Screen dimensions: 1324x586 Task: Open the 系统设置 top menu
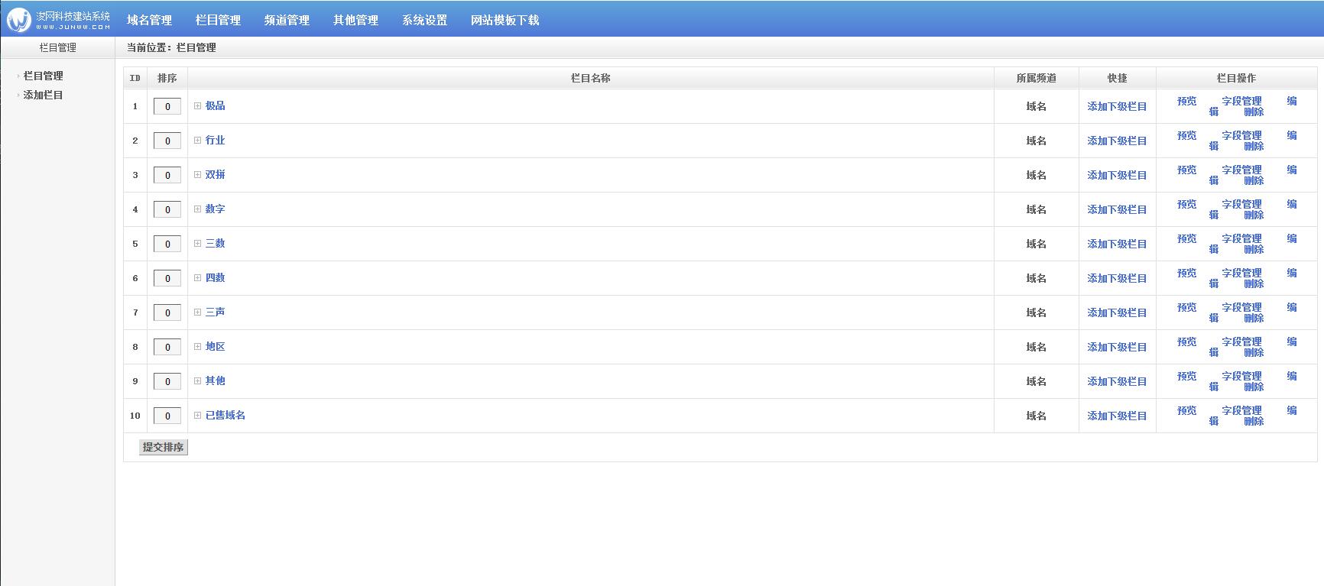click(424, 21)
